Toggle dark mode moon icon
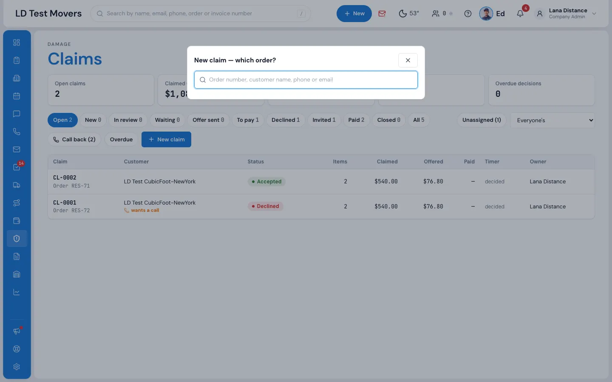Image resolution: width=612 pixels, height=382 pixels. 403,14
